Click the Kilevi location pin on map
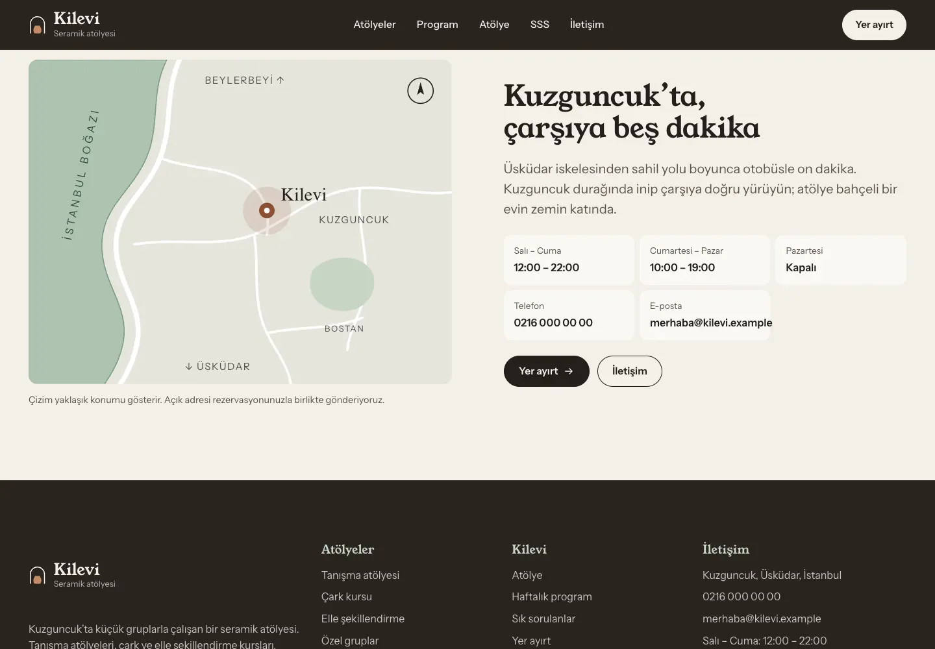Viewport: 935px width, 649px height. click(x=267, y=210)
